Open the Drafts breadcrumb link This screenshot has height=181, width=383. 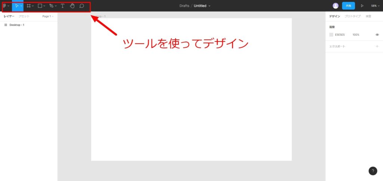184,6
